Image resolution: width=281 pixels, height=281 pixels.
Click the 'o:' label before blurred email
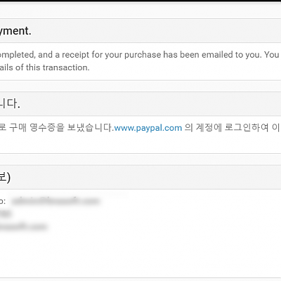tap(3, 202)
